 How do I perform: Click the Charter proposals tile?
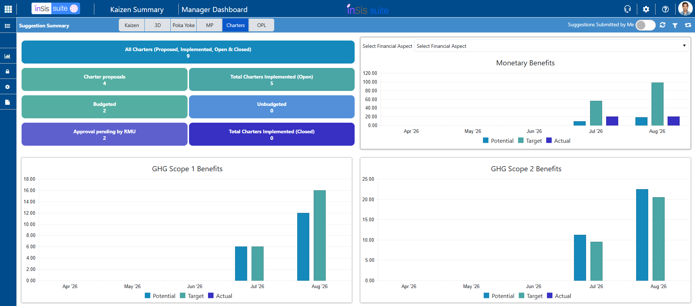pos(105,80)
